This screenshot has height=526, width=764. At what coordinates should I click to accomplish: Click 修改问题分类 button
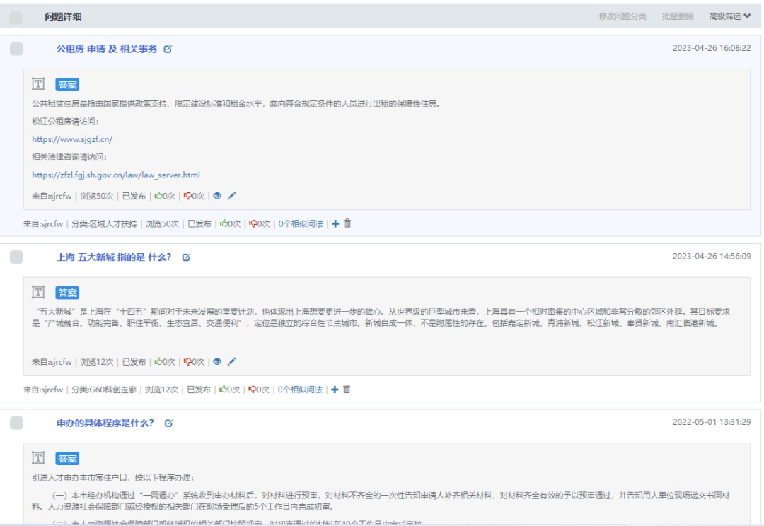[x=623, y=16]
